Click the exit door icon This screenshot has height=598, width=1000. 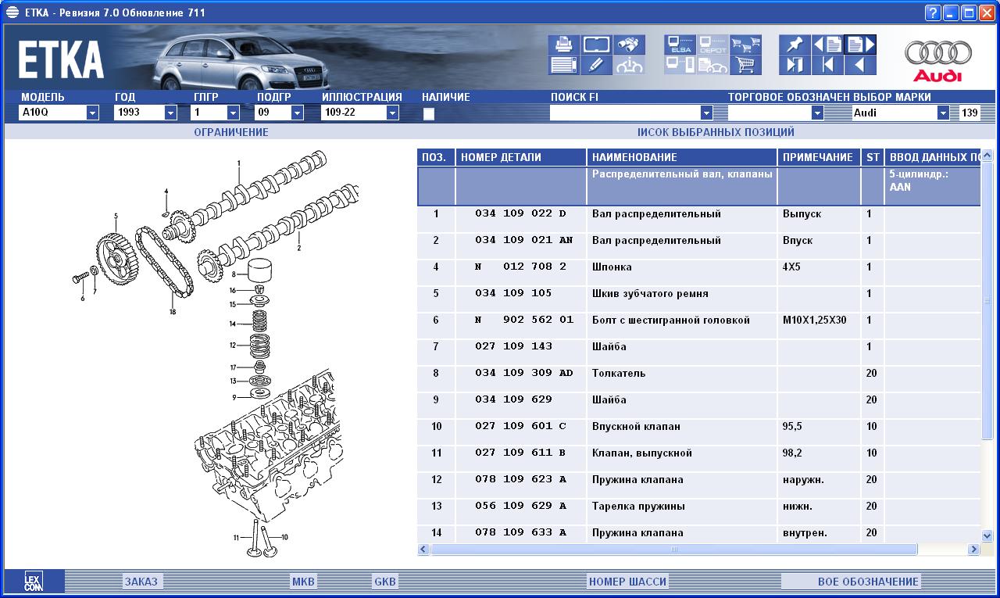coord(795,65)
